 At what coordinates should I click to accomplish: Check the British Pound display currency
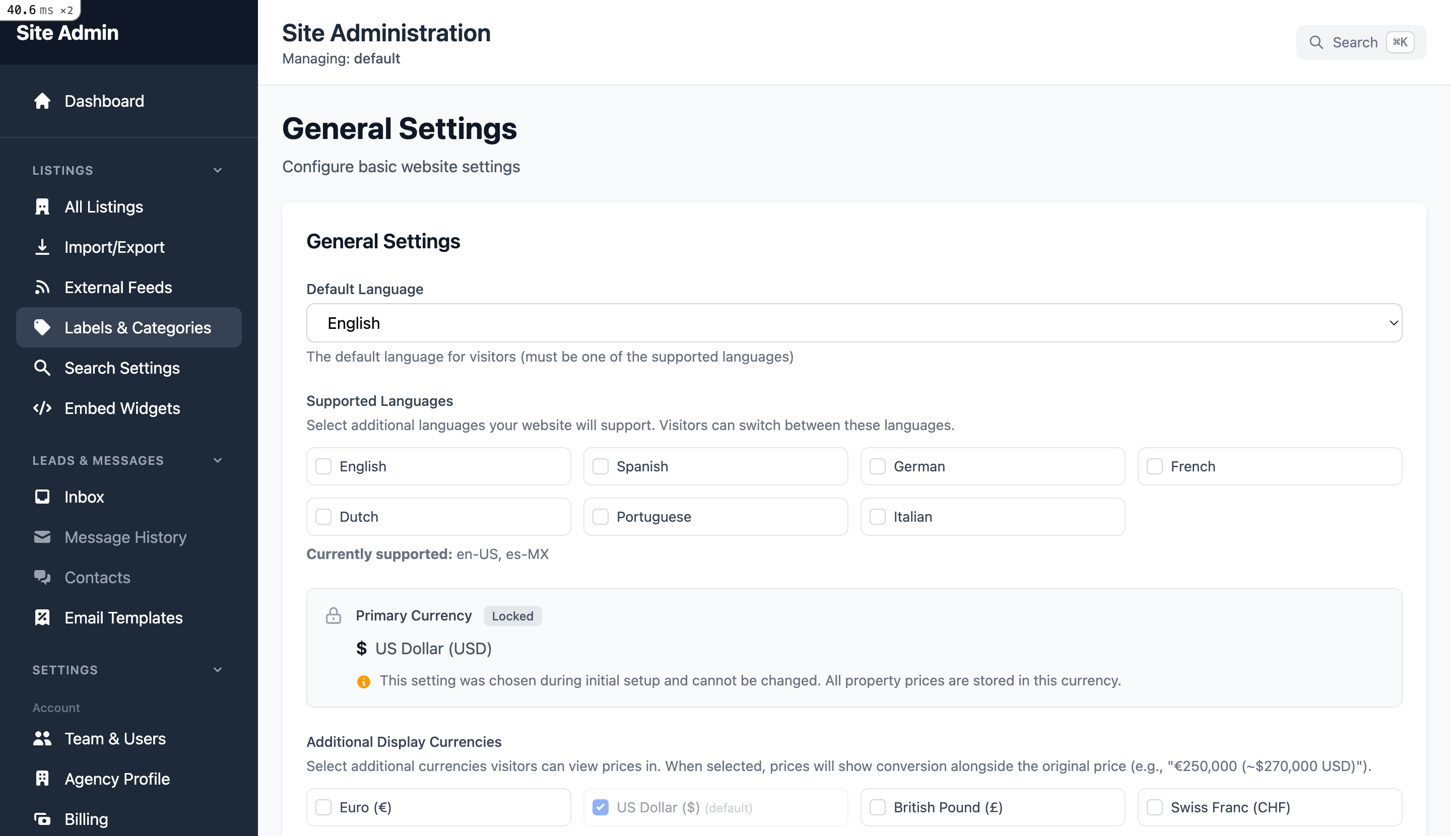878,807
